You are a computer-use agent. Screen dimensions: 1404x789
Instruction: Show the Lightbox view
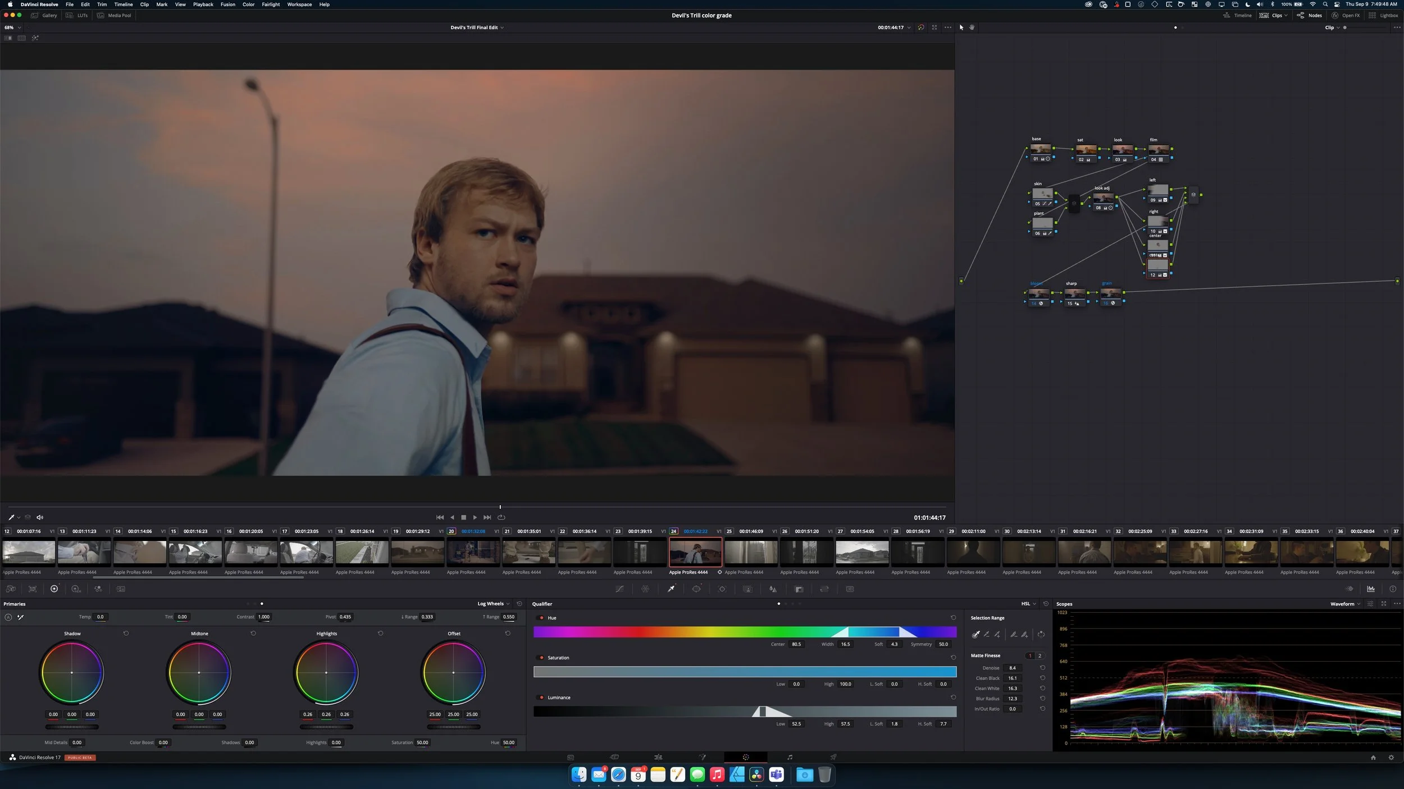click(x=1384, y=16)
